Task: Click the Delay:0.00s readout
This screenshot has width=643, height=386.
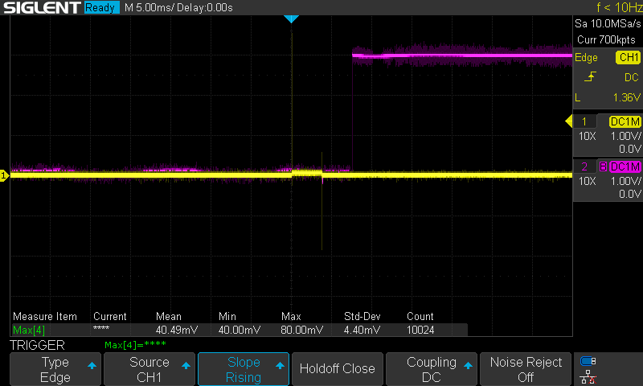Action: (205, 8)
